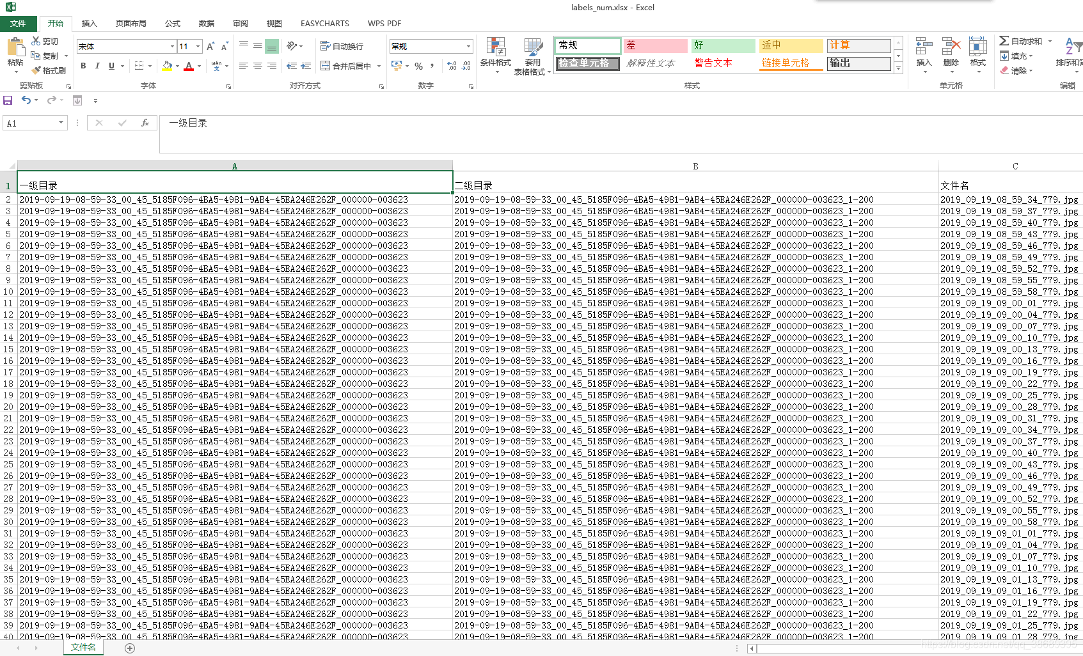Toggle middle vertical alignment
1083x656 pixels.
[258, 46]
